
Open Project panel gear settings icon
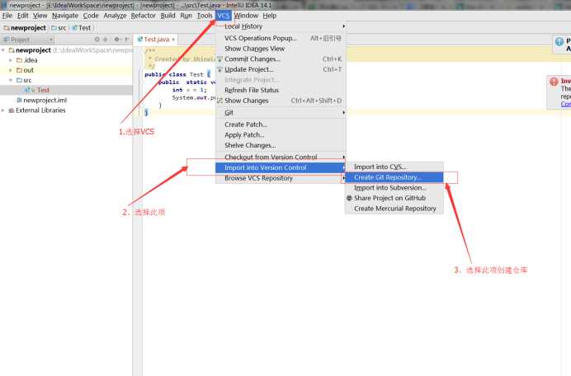(117, 40)
